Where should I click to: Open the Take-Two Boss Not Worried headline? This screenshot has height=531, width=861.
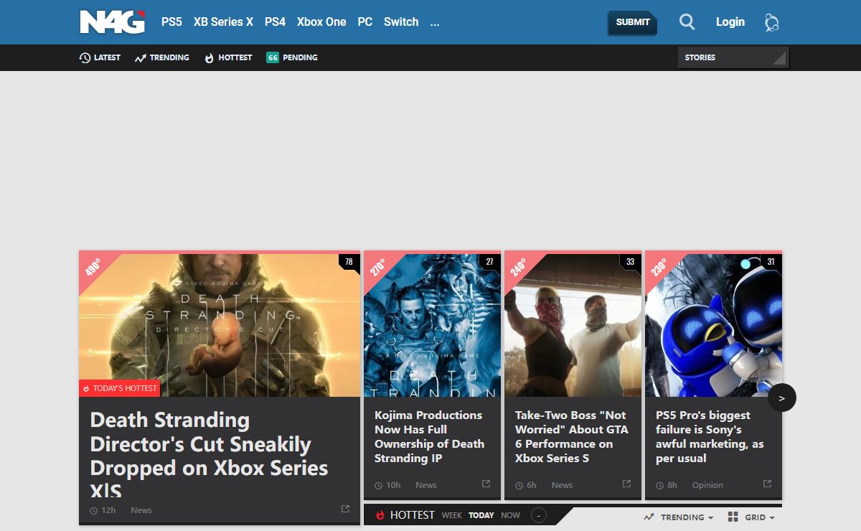571,436
